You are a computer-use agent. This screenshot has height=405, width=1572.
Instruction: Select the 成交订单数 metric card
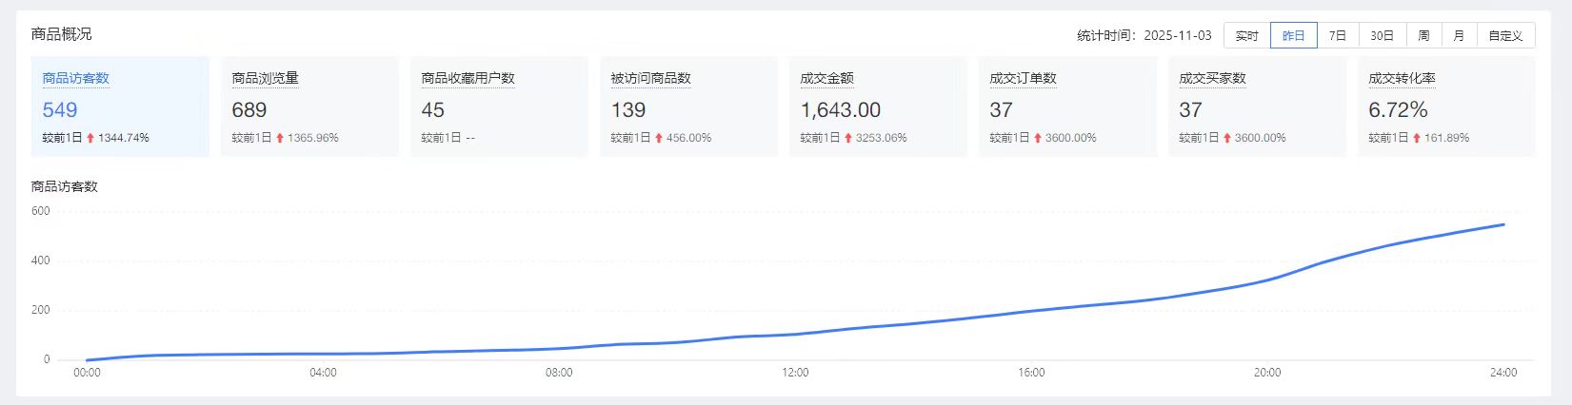(x=1067, y=106)
